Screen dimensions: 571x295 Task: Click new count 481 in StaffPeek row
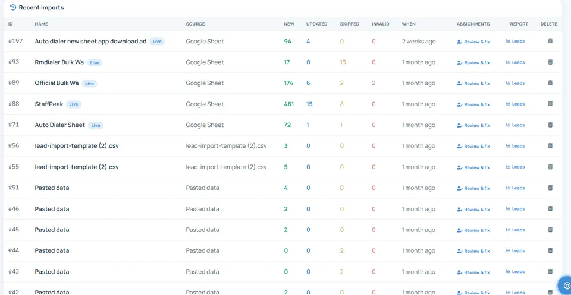tap(289, 104)
